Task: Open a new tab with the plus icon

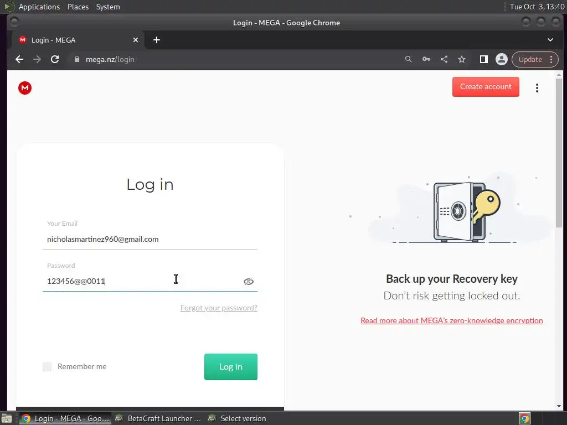Action: pos(157,40)
